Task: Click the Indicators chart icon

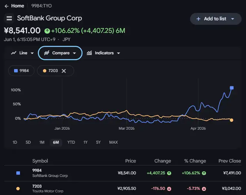Action: tap(89, 53)
